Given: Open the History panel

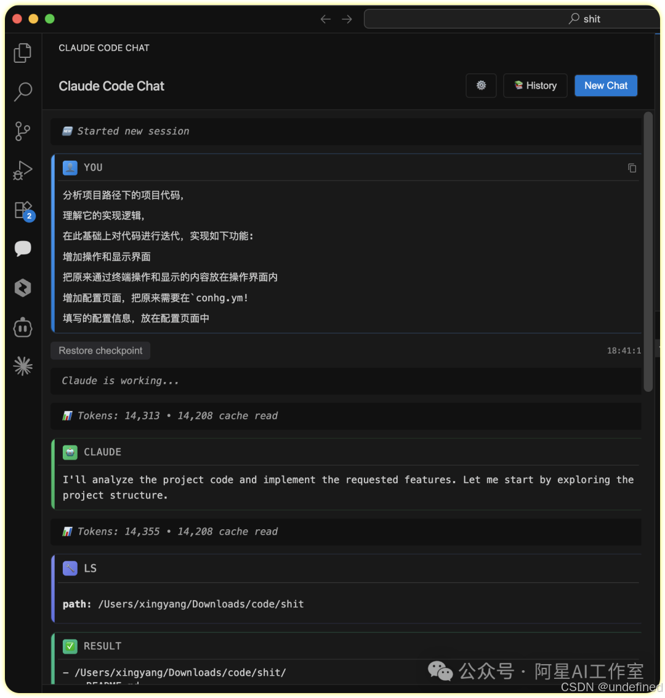Looking at the screenshot, I should [x=534, y=85].
